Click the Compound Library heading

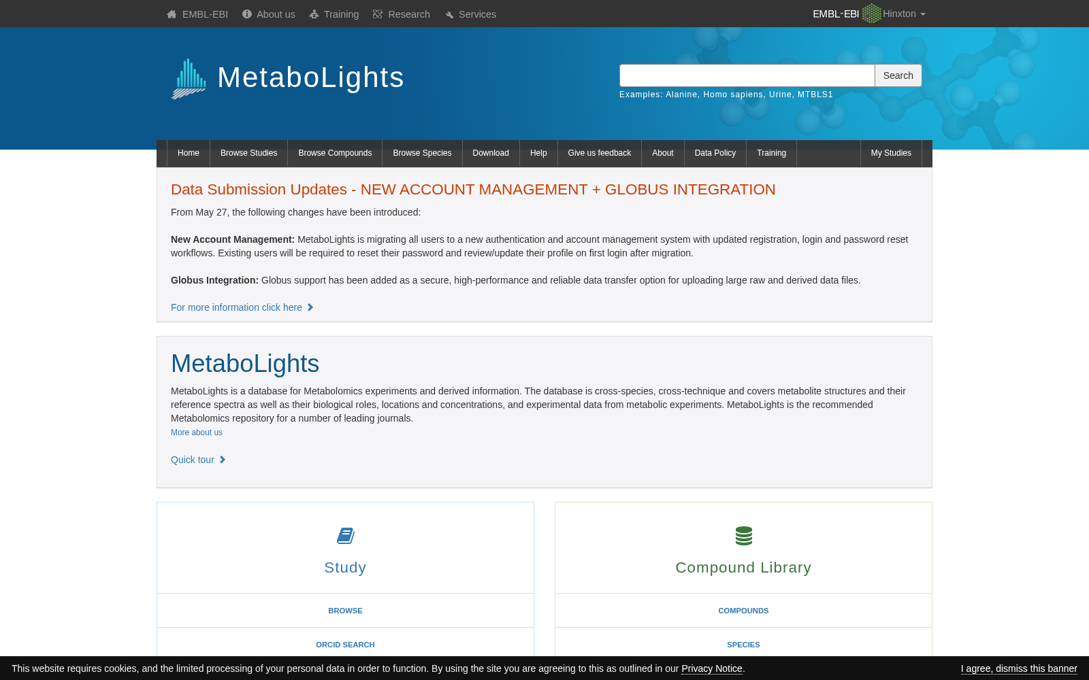[x=743, y=568]
